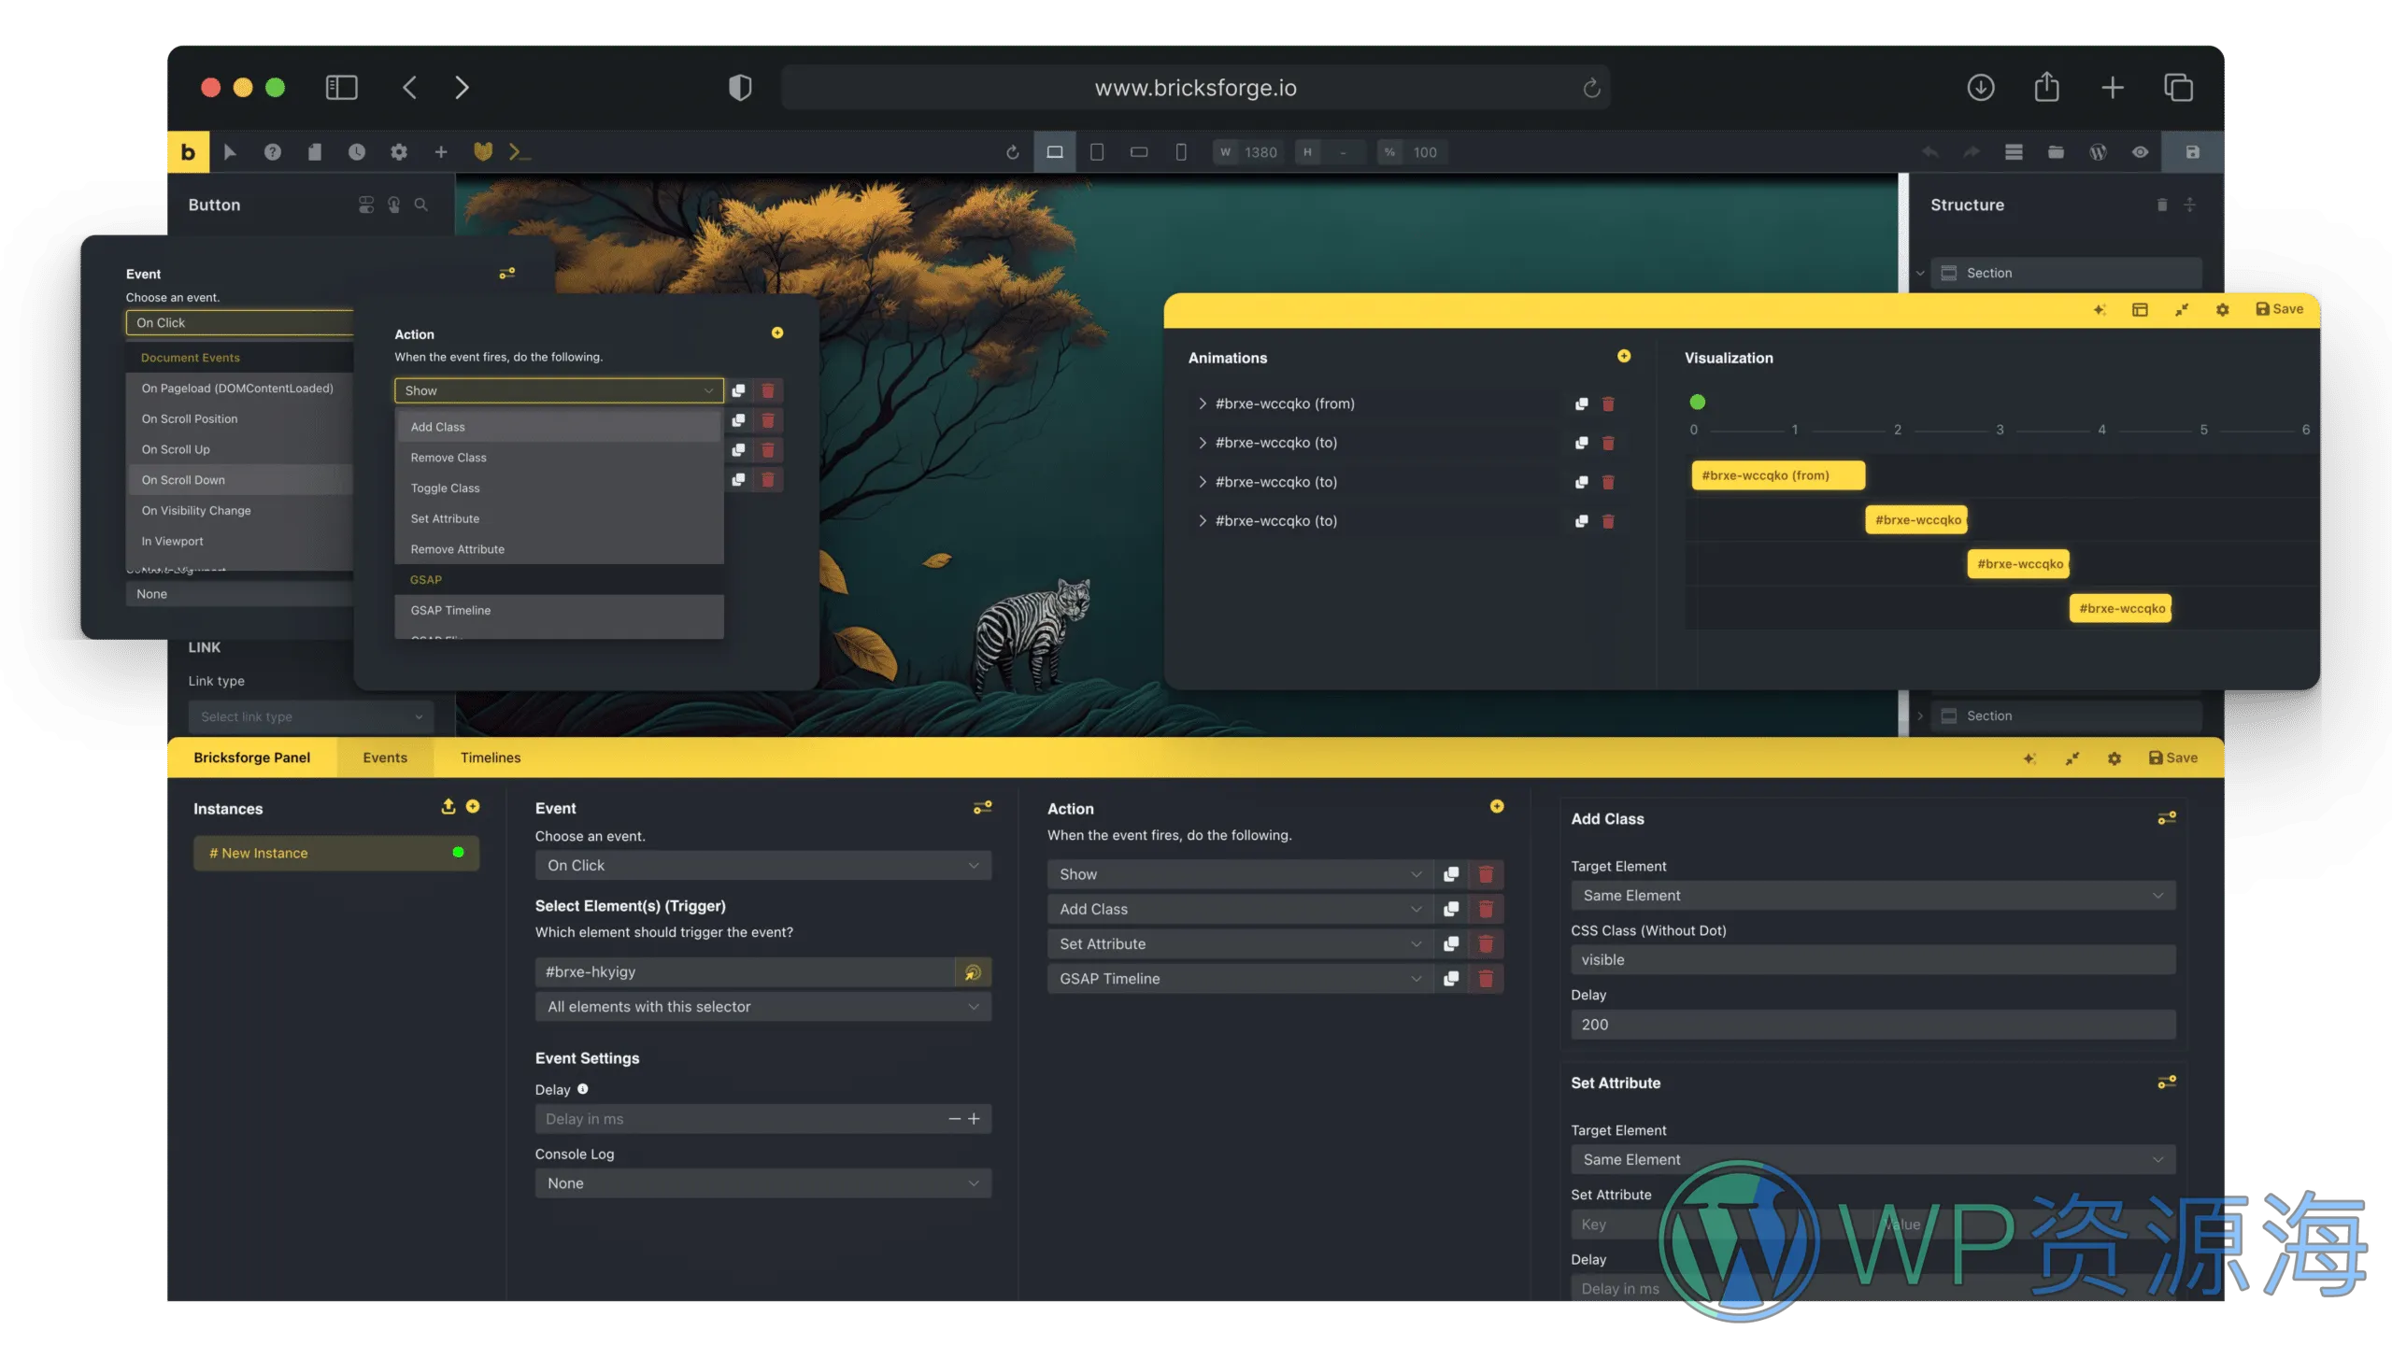Select the # New Instance entry
The width and height of the screenshot is (2392, 1345).
pyautogui.click(x=335, y=853)
